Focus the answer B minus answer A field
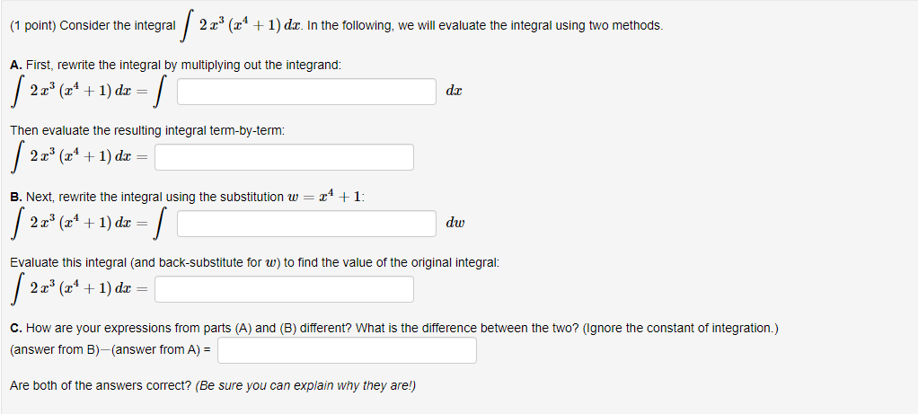The height and width of the screenshot is (414, 918). (348, 350)
